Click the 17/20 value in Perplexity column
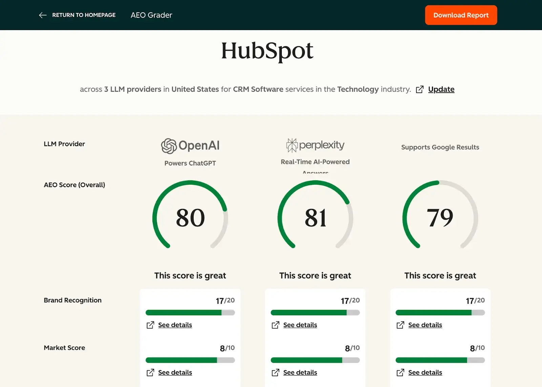 pos(350,300)
